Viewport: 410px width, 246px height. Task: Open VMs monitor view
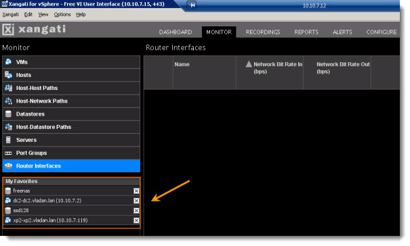71,62
